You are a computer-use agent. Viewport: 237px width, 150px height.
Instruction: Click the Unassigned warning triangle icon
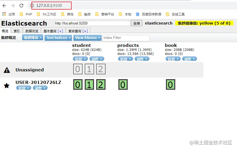[7, 70]
